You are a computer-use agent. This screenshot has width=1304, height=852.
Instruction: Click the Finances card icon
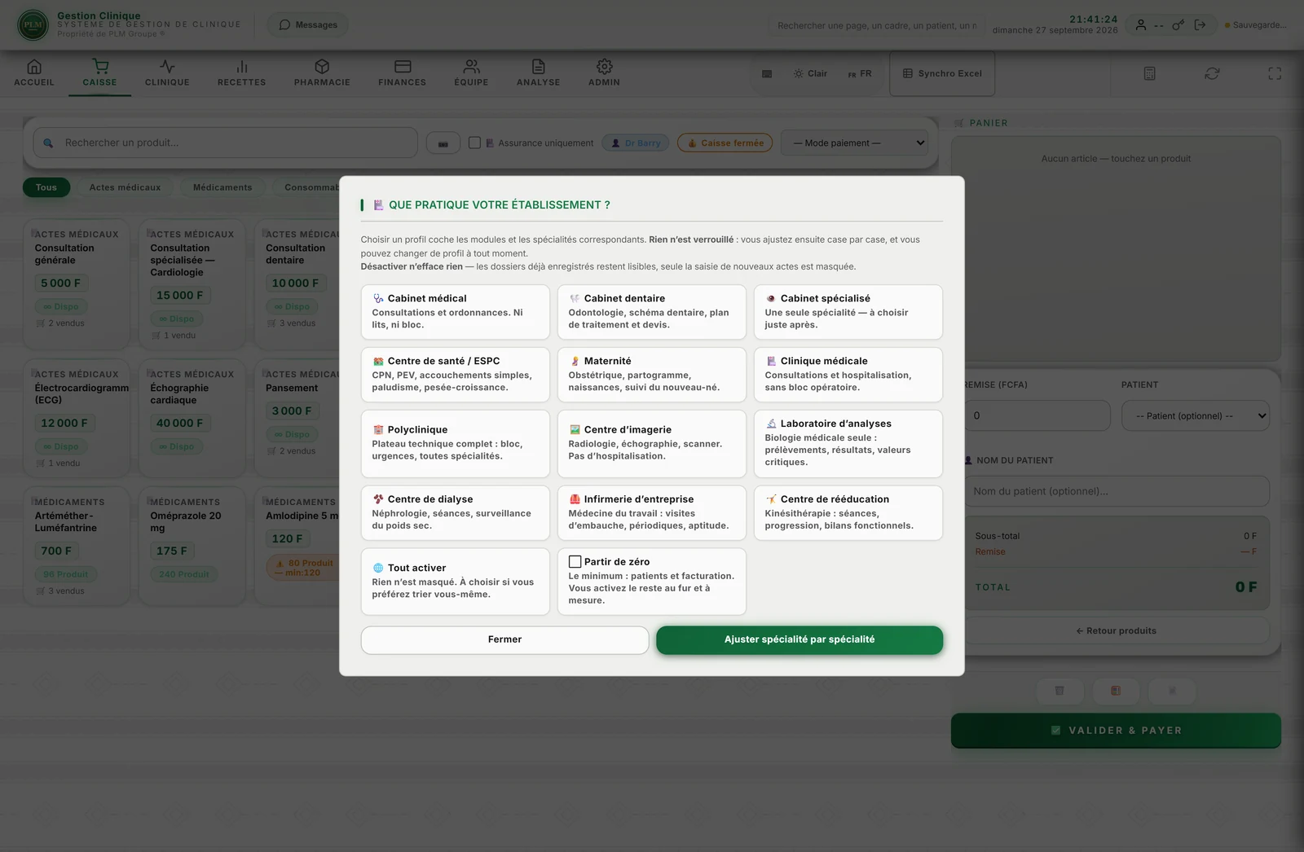403,67
